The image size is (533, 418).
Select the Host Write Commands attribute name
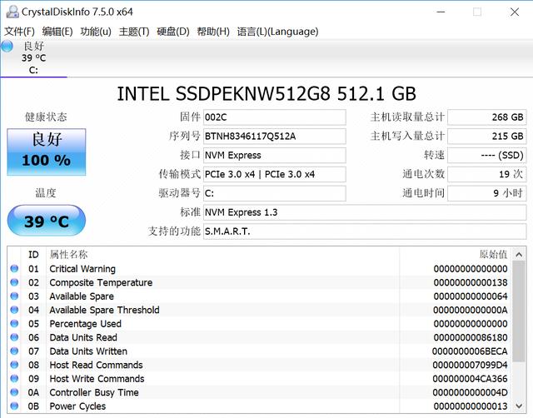click(97, 378)
